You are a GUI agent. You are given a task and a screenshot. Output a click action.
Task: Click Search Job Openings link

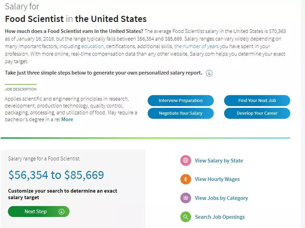[x=220, y=217]
